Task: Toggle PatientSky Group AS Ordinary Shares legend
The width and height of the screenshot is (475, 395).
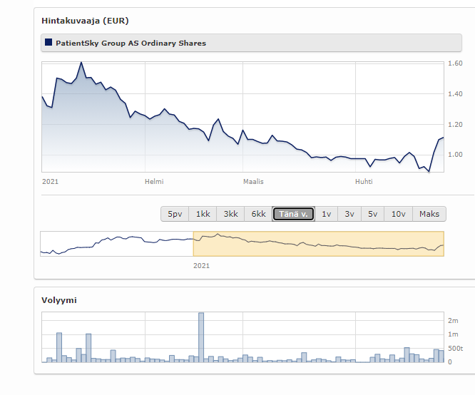Action: point(131,43)
